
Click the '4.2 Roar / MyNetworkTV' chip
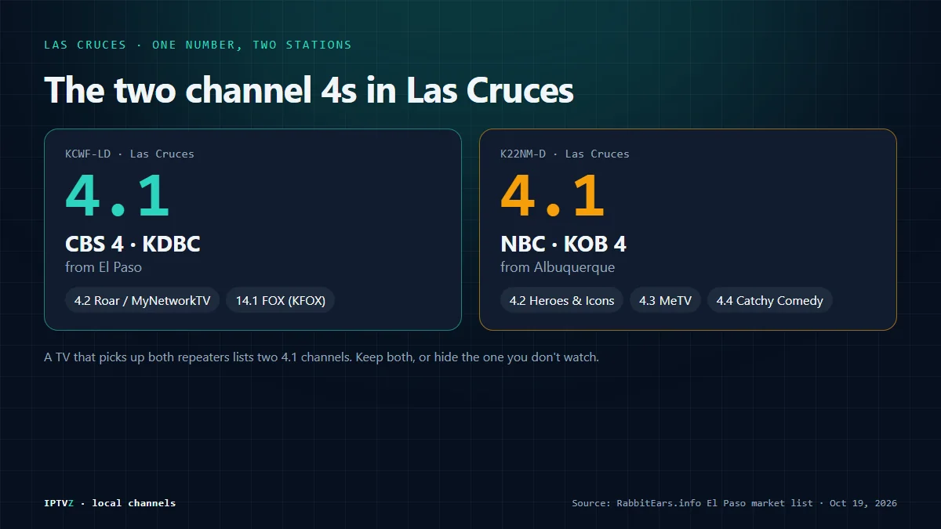coord(143,300)
